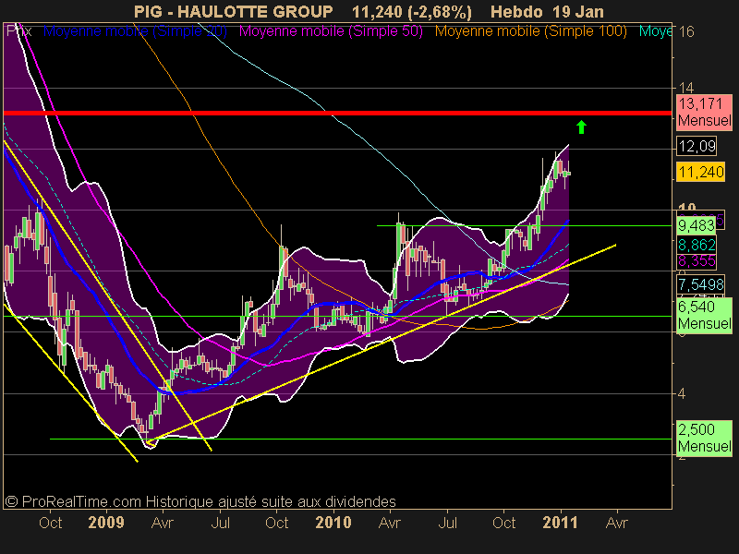
Task: Click the thick red horizontal resistance line
Action: pos(337,113)
